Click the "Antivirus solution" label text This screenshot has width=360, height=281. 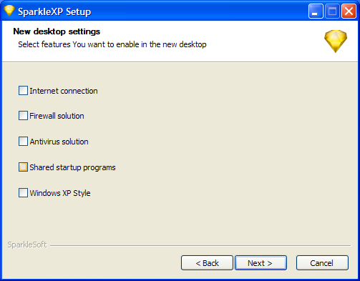point(59,142)
